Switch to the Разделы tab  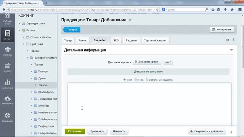pos(131,40)
